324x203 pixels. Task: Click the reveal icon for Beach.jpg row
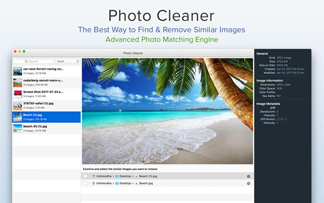pos(248,184)
